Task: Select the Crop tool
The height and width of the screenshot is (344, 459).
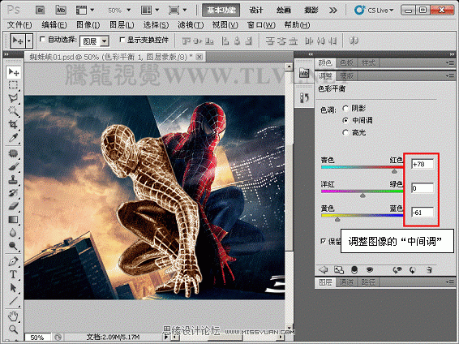Action: click(13, 124)
